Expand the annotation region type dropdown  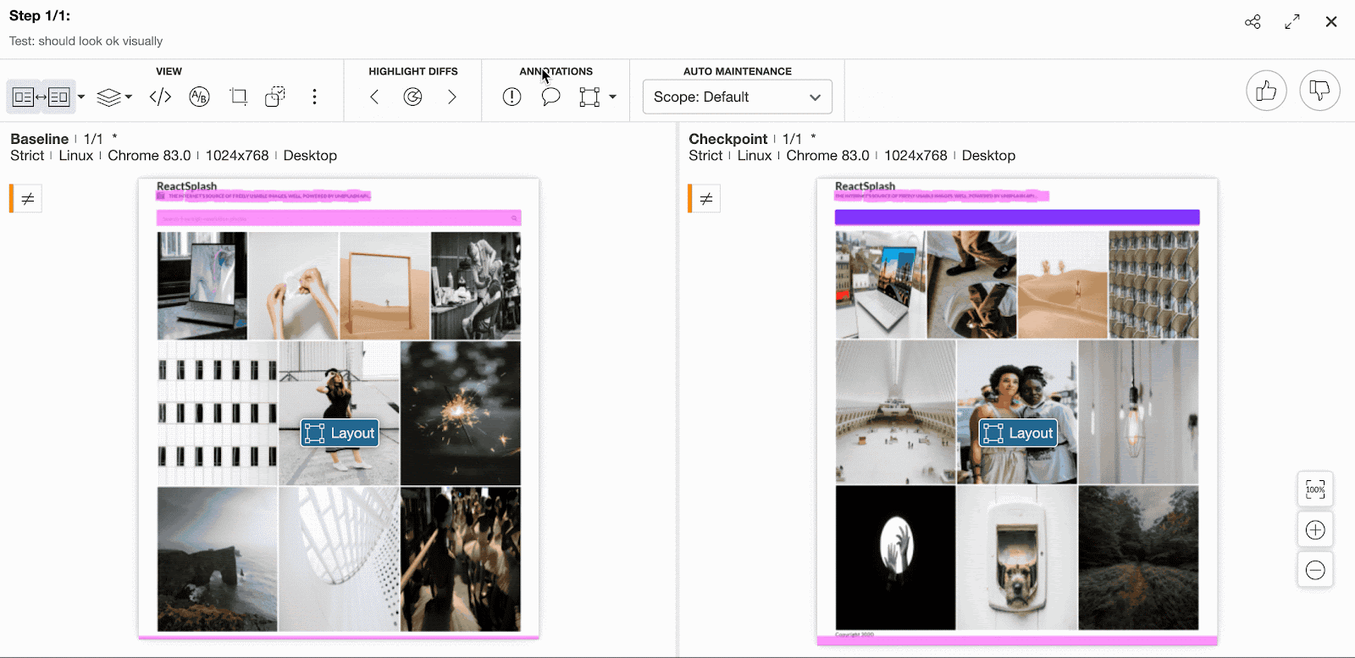pos(612,97)
